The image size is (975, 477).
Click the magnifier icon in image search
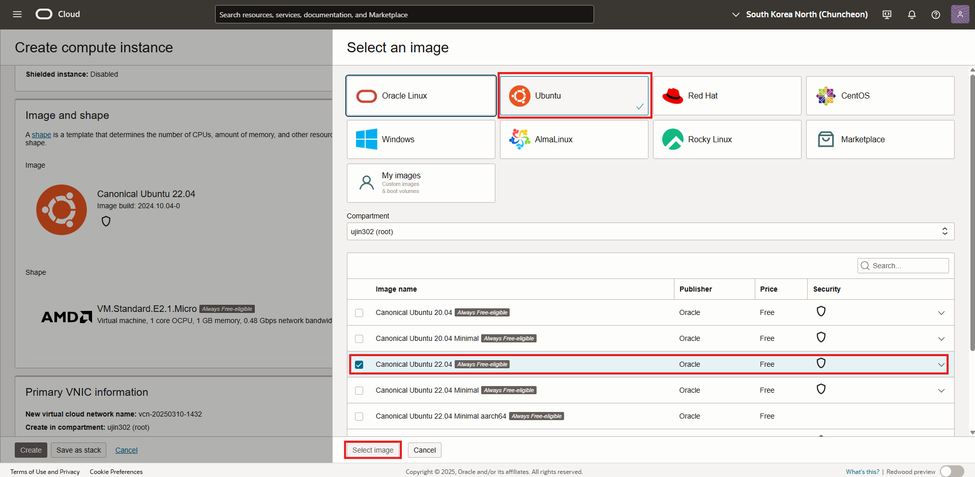(865, 266)
